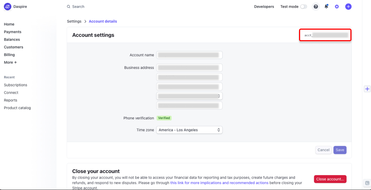Click the Recent section label
The height and width of the screenshot is (190, 371).
[9, 77]
